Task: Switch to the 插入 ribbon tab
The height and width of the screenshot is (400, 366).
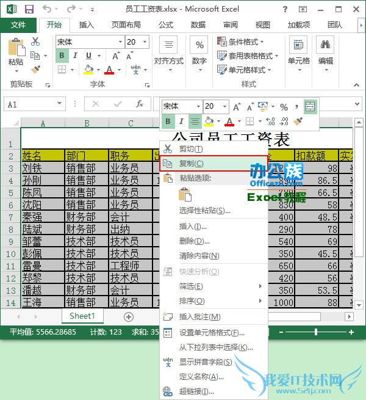Action: coord(87,25)
